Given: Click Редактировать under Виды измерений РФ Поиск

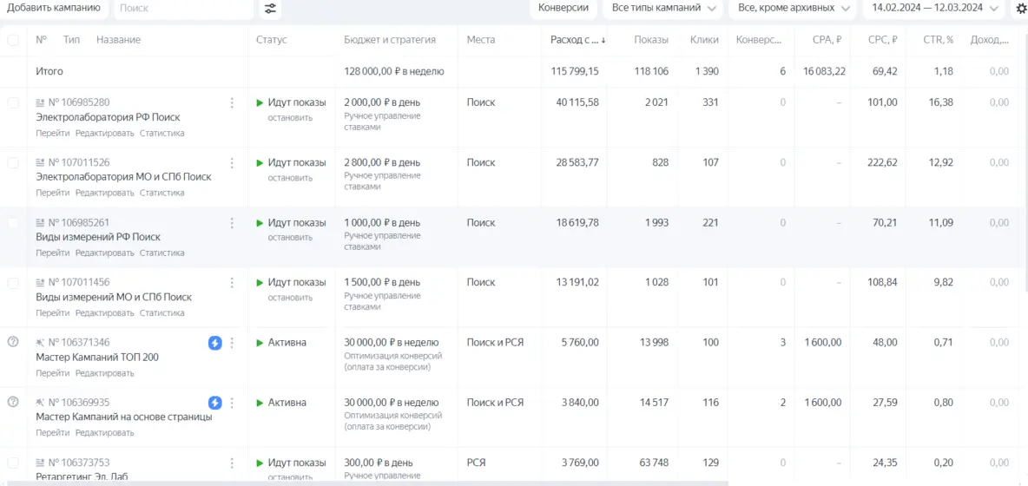Looking at the screenshot, I should (x=104, y=253).
